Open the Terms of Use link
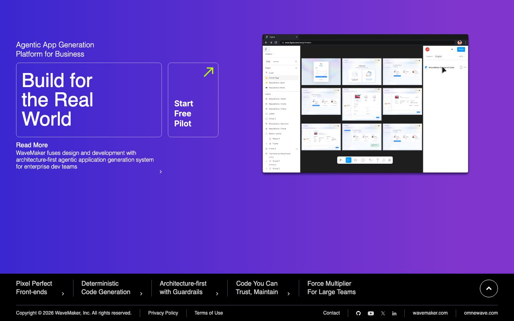 [x=208, y=313]
